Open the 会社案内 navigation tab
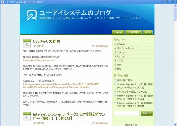Image resolution: width=177 pixels, height=126 pixels. [133, 32]
